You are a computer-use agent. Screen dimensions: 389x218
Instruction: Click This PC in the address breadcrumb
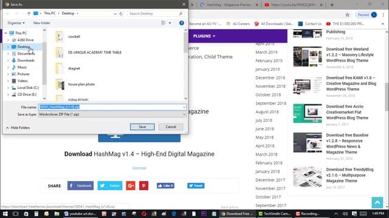coord(50,13)
